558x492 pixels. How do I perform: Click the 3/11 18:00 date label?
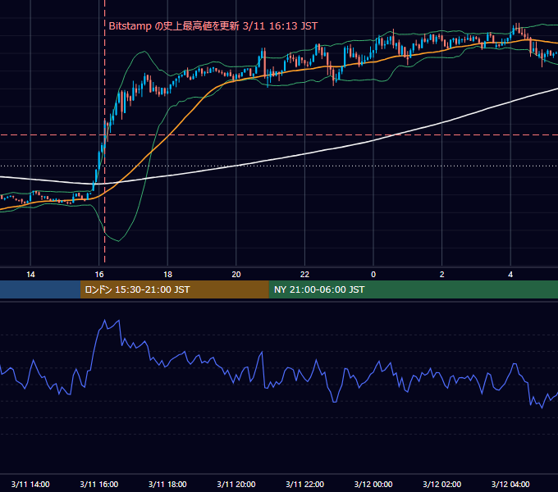coord(167,484)
